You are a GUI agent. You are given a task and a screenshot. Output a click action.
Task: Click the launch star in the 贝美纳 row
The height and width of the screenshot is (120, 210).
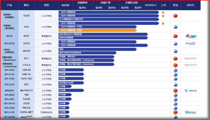point(163,23)
